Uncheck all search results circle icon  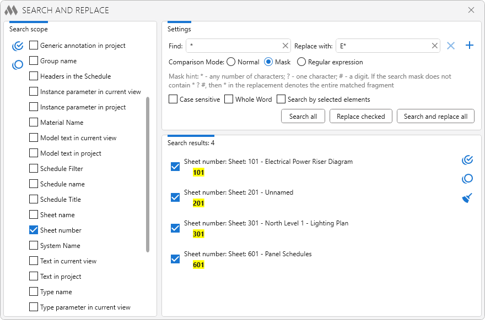(467, 179)
